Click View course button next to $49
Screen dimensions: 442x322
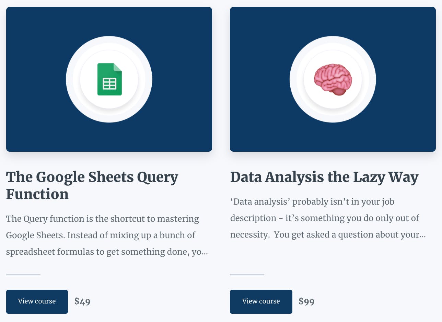point(37,301)
